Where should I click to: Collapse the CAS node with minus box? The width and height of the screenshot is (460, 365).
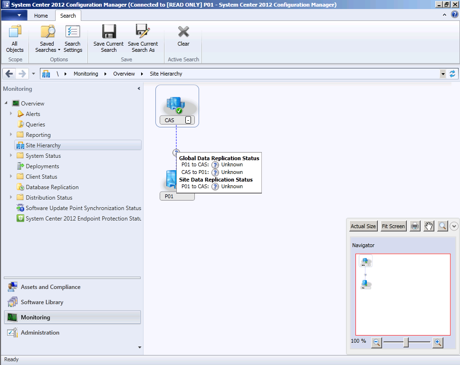click(x=188, y=120)
